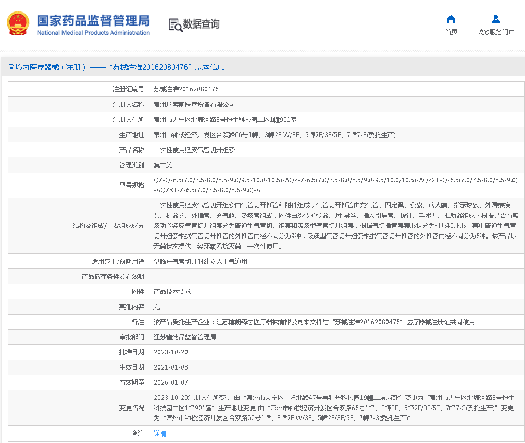Click product name 一次性使用经皮气管切开组套
525x443 pixels.
click(194, 150)
